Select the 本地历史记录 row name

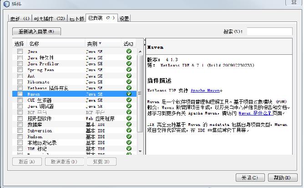click(x=42, y=142)
